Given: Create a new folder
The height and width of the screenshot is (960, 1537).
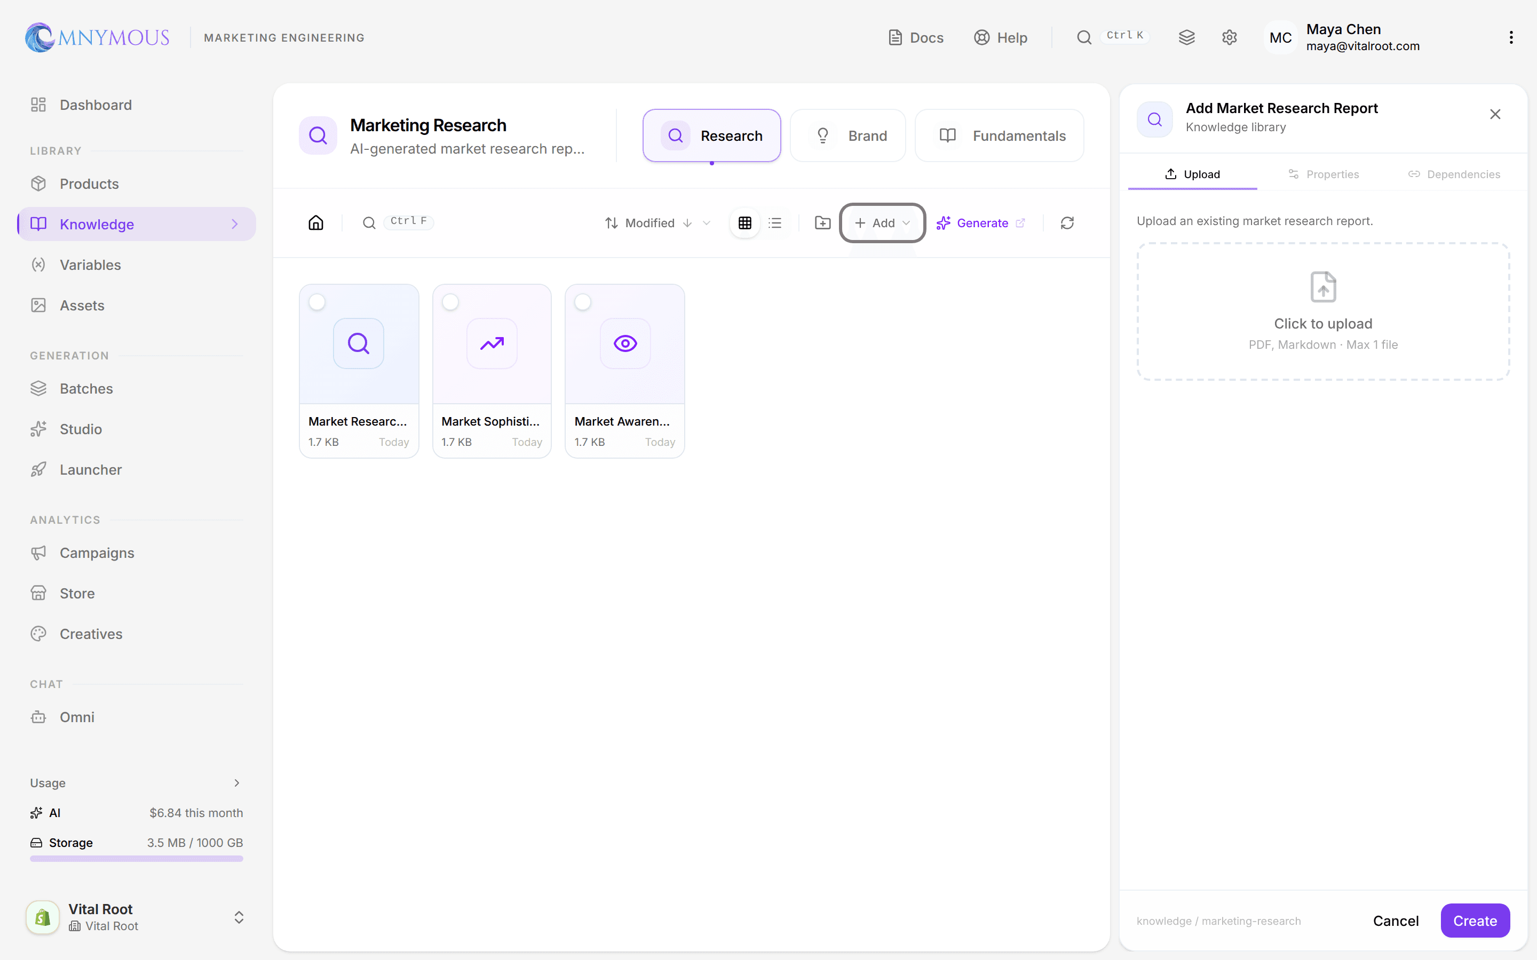Looking at the screenshot, I should pos(822,223).
